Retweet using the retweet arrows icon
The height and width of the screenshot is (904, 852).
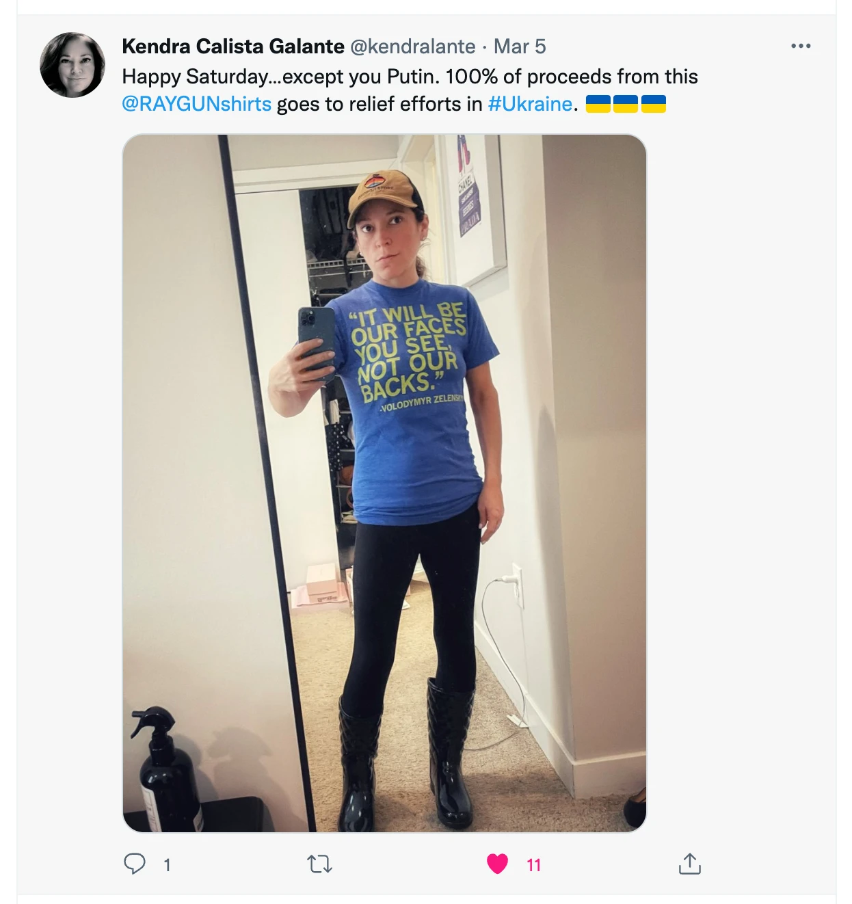[x=319, y=864]
